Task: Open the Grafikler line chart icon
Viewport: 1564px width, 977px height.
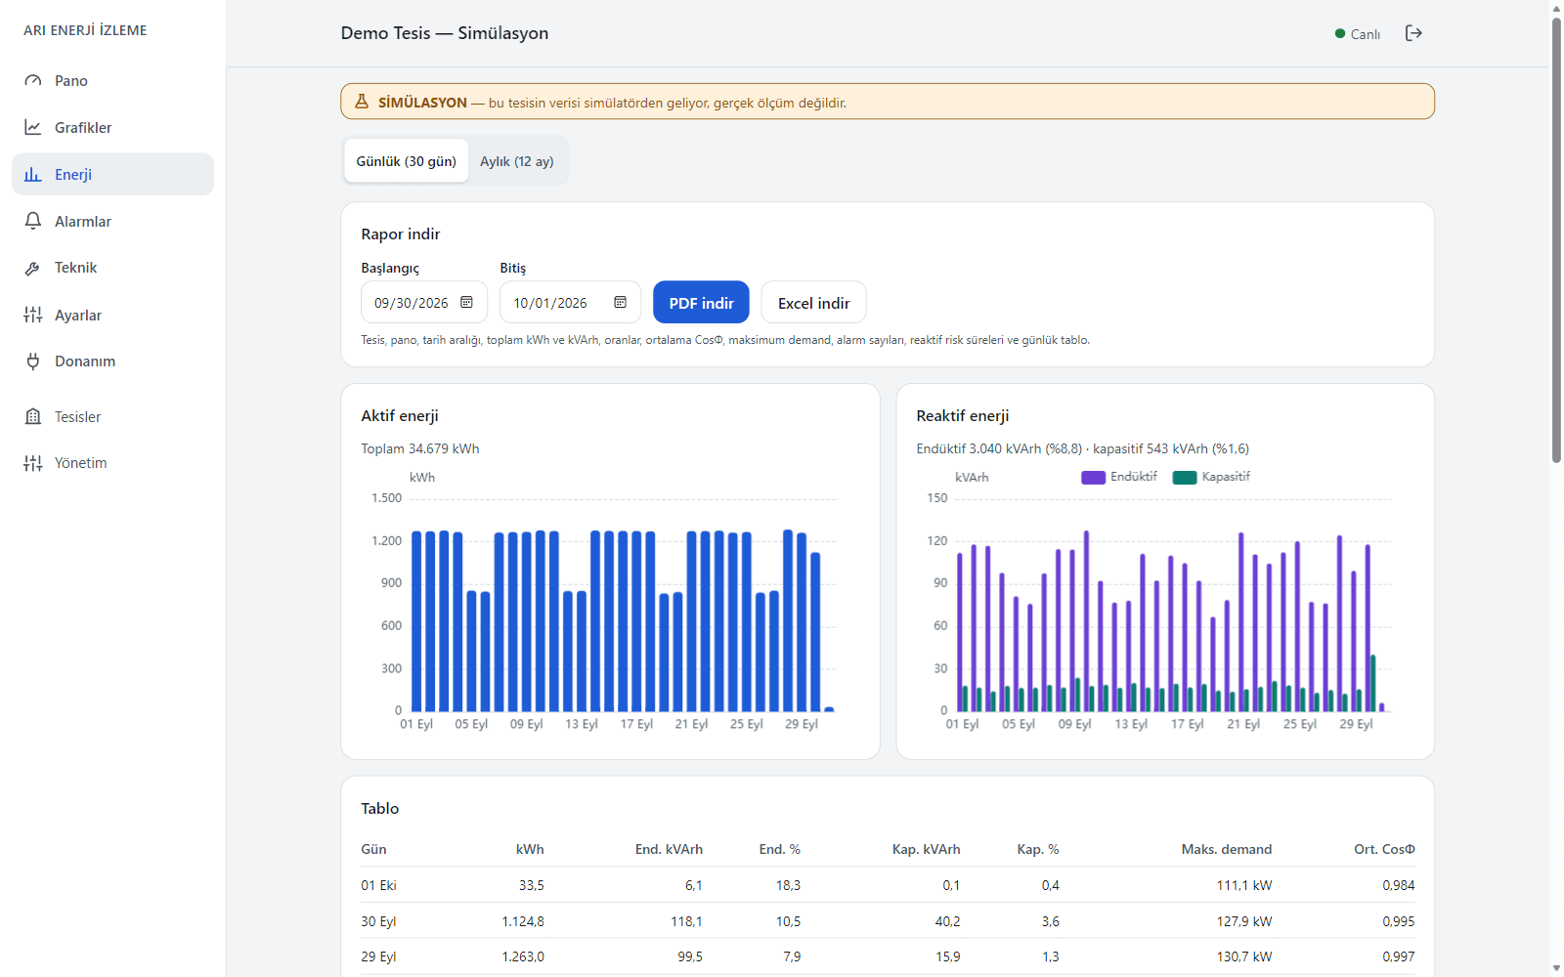Action: (x=33, y=128)
